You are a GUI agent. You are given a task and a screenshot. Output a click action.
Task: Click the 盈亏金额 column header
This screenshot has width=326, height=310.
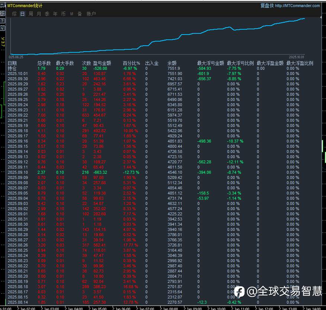point(102,63)
